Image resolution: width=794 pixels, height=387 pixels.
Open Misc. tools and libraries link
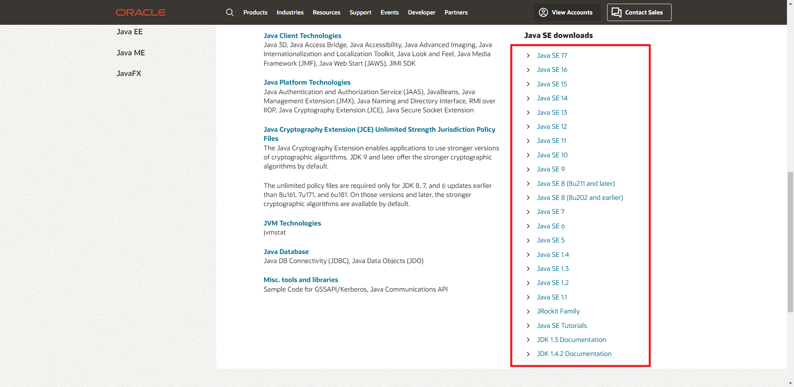coord(301,280)
